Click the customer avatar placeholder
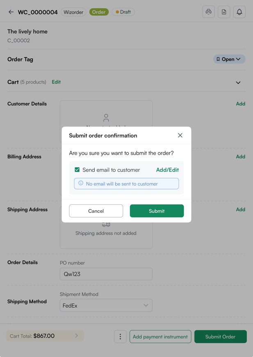 click(106, 117)
